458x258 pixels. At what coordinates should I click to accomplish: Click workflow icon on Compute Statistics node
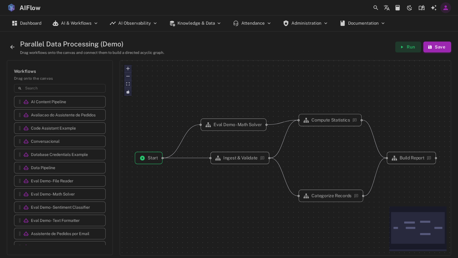306,120
